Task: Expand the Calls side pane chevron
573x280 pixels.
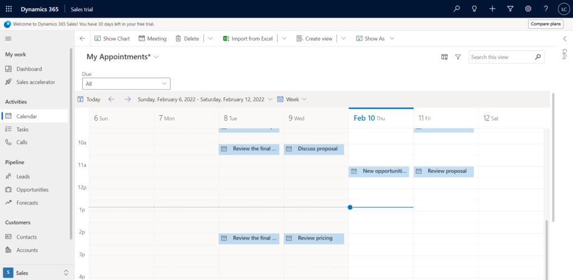Action: pyautogui.click(x=565, y=39)
